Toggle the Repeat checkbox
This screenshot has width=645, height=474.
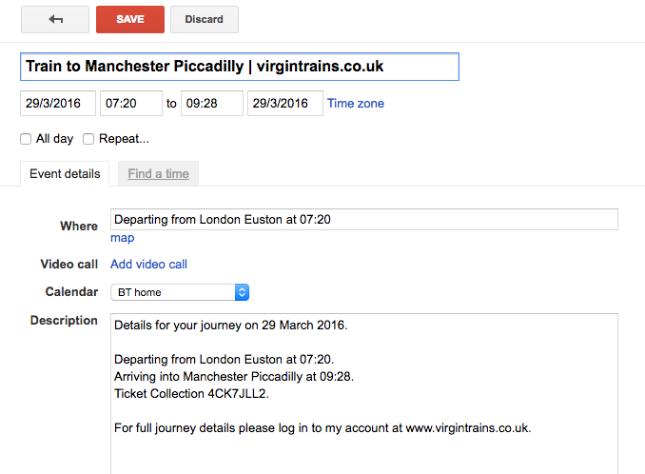coord(88,139)
